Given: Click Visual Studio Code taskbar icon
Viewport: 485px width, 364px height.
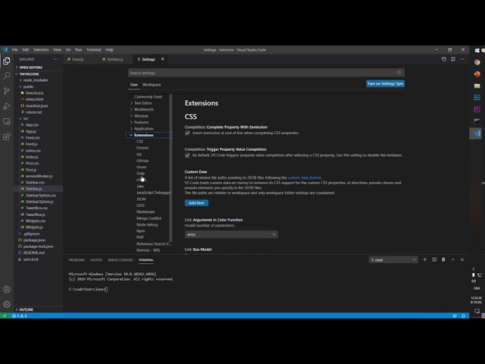Looking at the screenshot, I should click(477, 133).
